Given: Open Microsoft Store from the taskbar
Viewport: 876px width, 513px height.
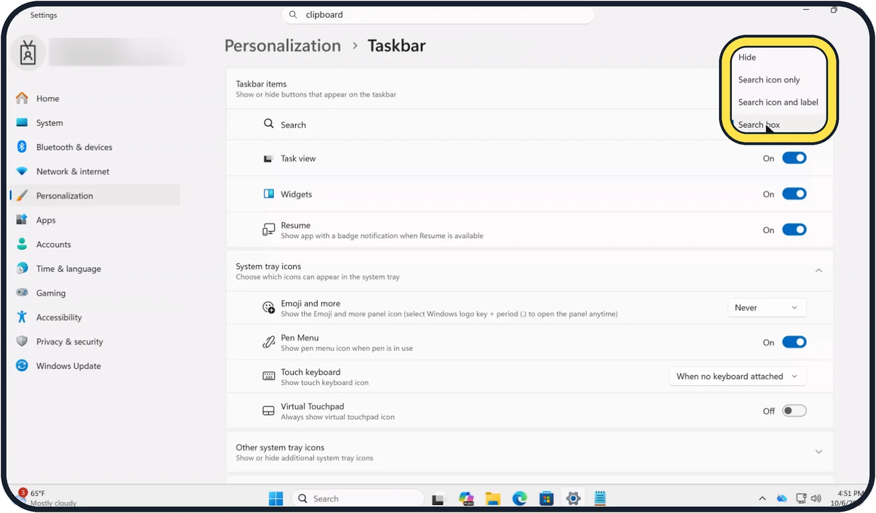Looking at the screenshot, I should tap(546, 498).
